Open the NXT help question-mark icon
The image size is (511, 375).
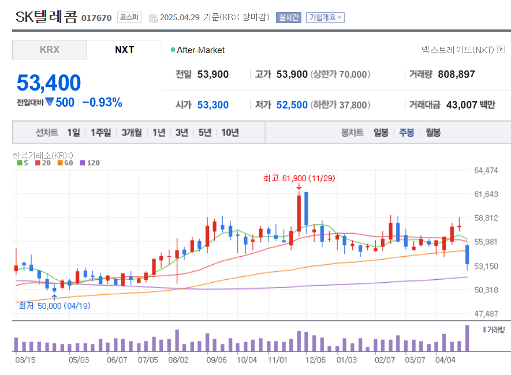(501, 50)
